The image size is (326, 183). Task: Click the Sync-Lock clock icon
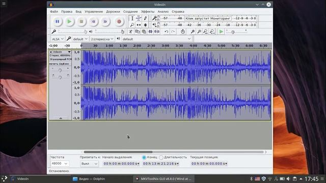pos(182,32)
